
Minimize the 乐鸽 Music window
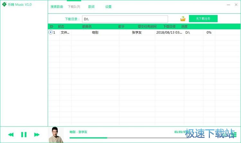tap(228, 5)
